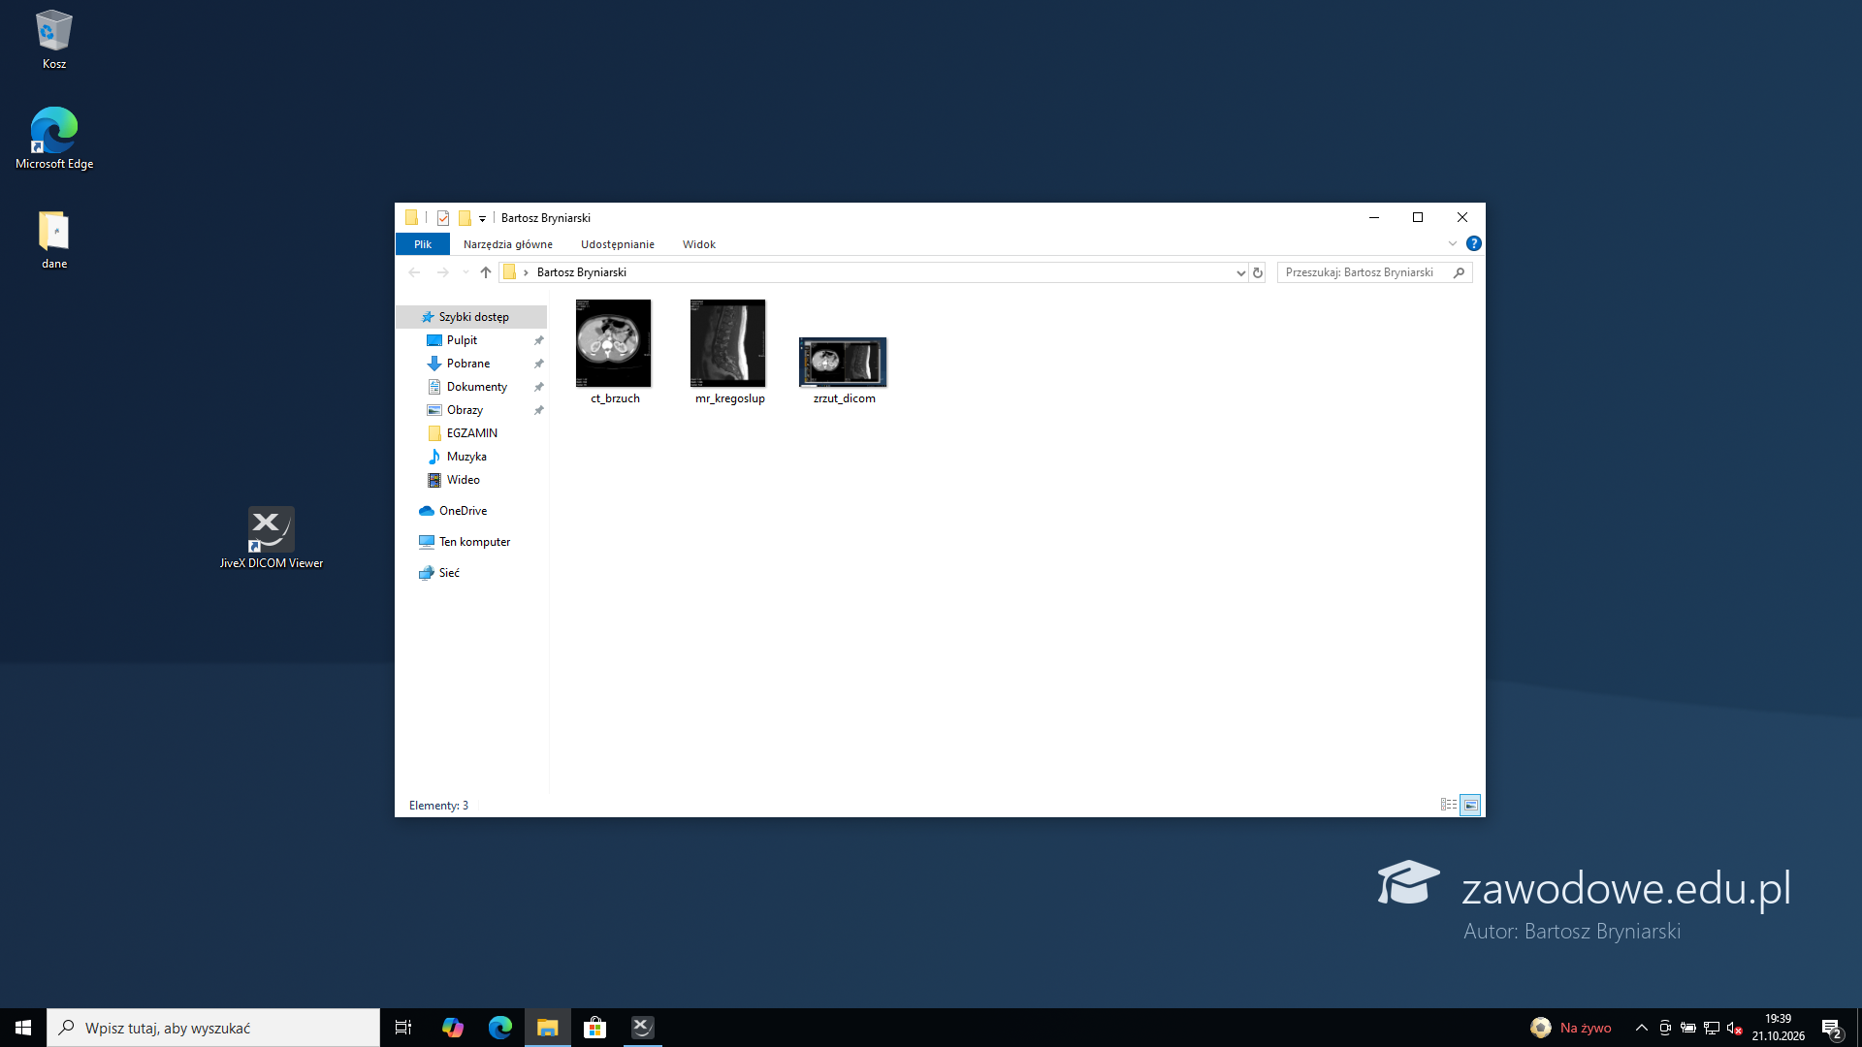
Task: Click the address bar path Bartosz Bryniarski
Action: click(582, 272)
